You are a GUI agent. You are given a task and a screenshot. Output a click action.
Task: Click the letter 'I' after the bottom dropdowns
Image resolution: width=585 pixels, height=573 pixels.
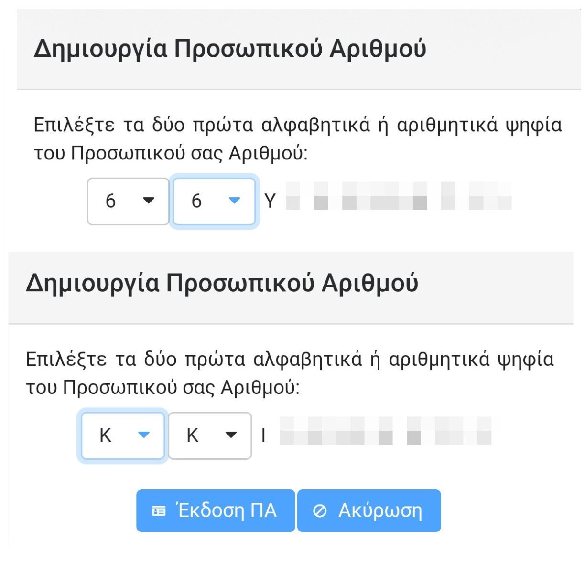point(263,435)
